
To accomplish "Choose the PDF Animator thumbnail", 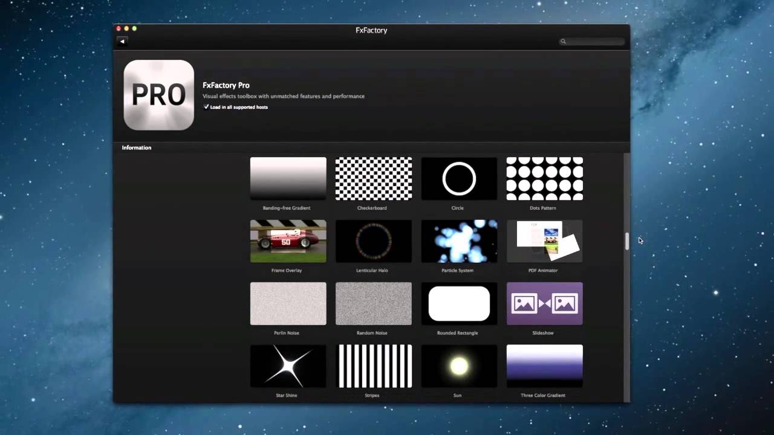I will pyautogui.click(x=545, y=241).
